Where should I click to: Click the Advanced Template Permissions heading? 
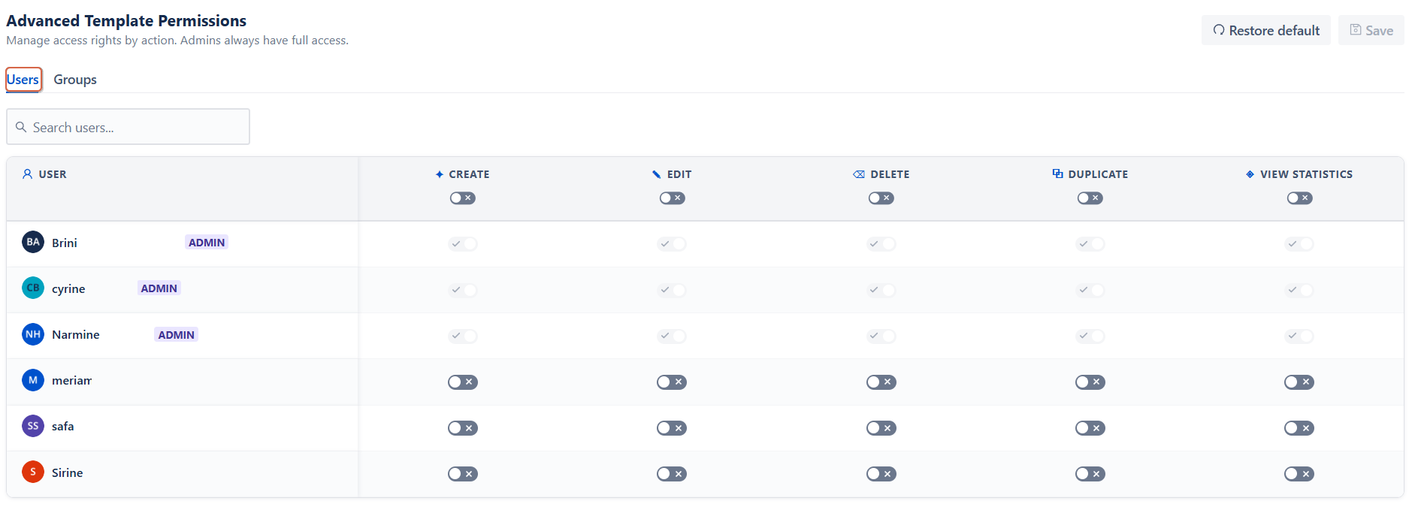tap(126, 21)
